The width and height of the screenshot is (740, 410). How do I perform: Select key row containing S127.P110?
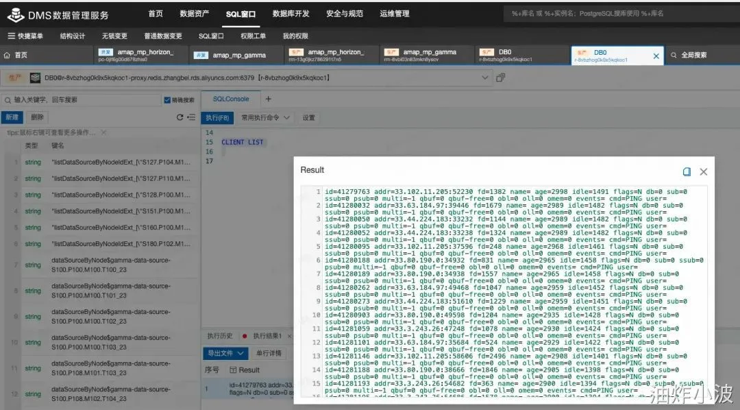click(101, 178)
